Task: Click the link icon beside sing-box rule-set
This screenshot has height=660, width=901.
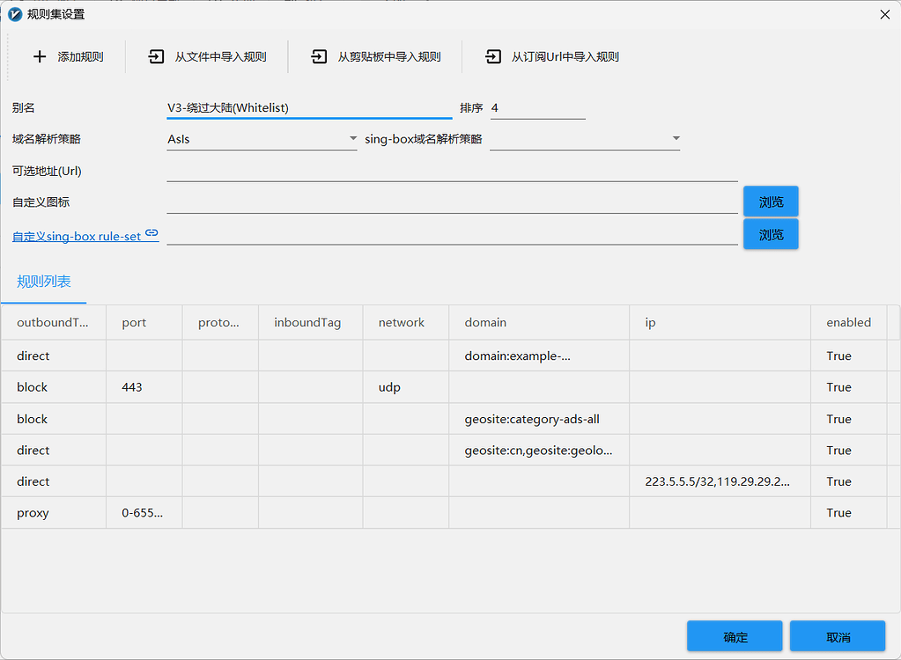Action: pyautogui.click(x=151, y=232)
